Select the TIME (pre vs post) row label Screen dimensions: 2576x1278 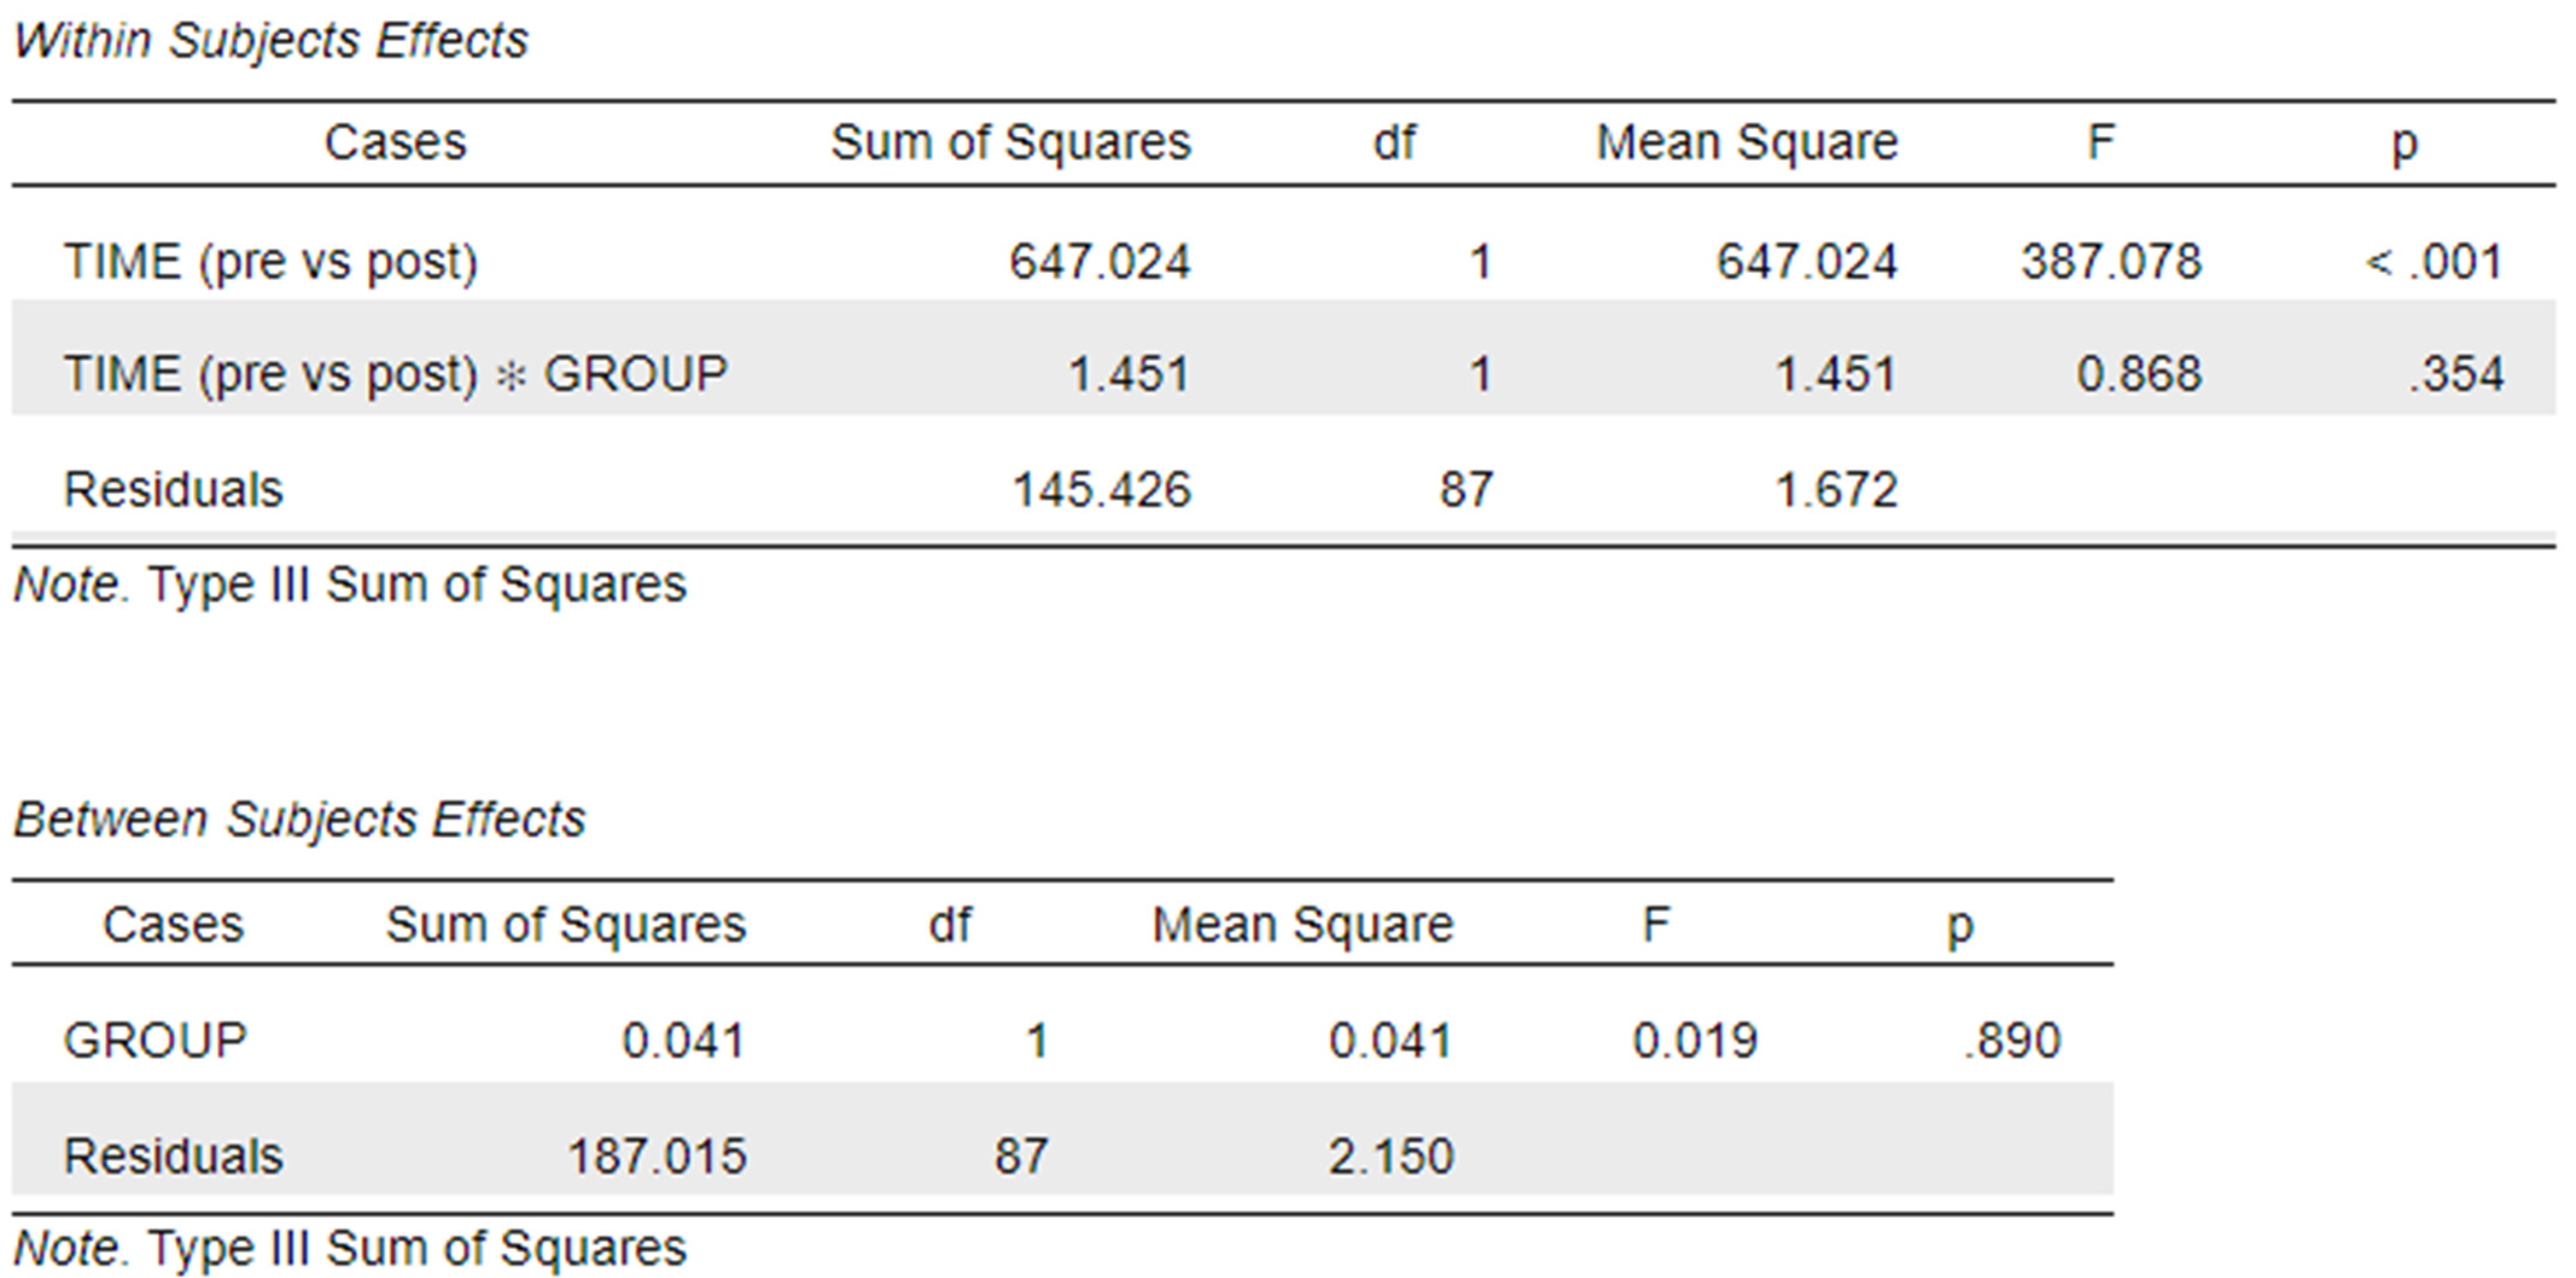[x=271, y=262]
